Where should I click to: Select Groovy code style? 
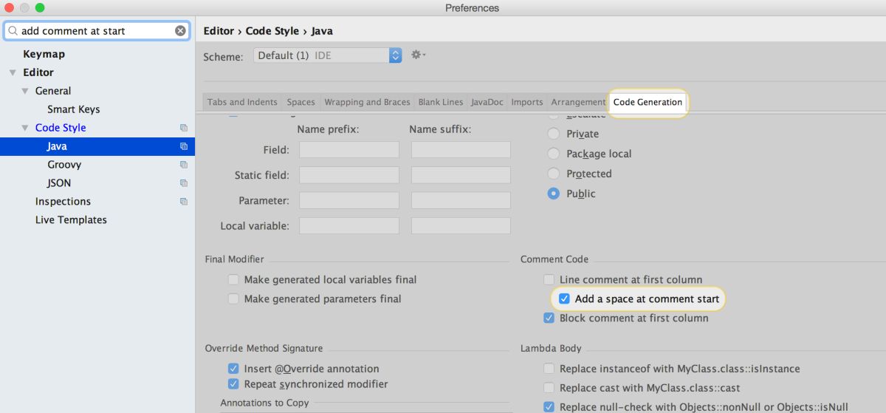tap(64, 165)
